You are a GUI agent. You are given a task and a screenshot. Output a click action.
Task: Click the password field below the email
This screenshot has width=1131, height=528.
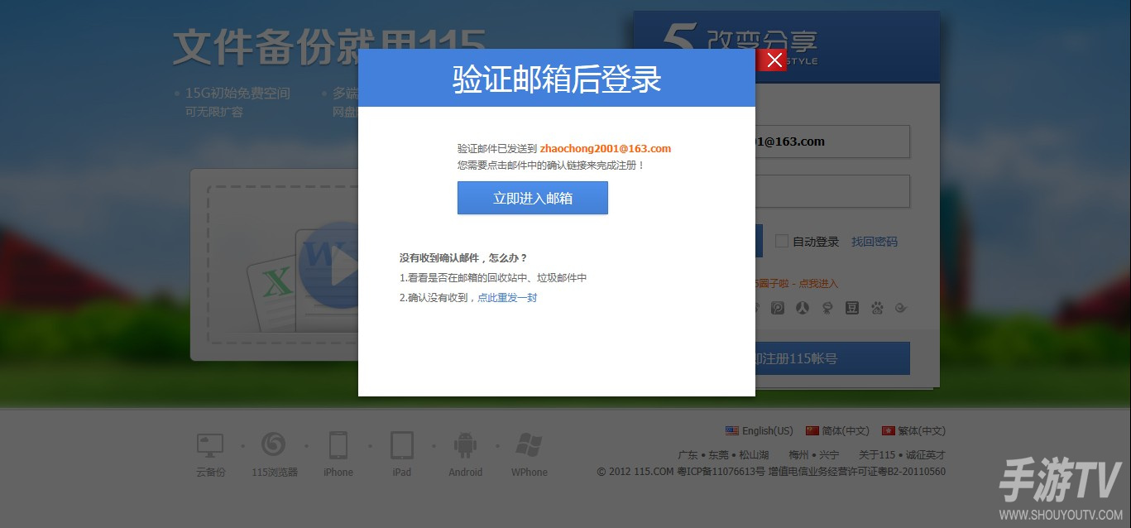(x=832, y=191)
